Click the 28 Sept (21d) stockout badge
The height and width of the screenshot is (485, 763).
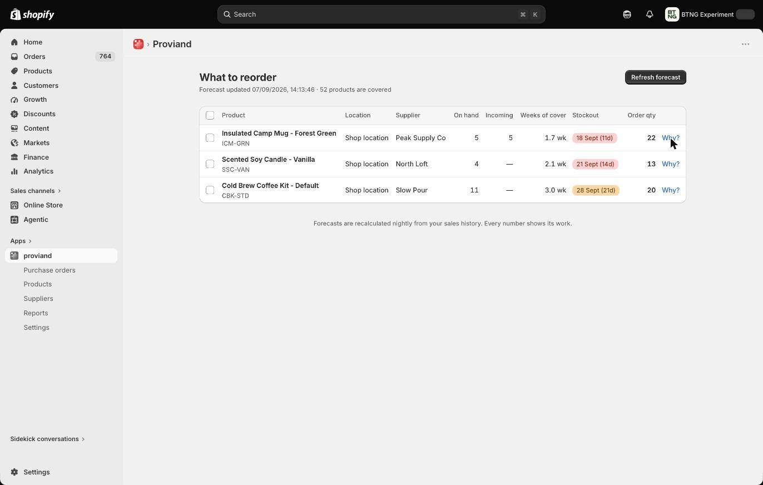[x=596, y=190]
